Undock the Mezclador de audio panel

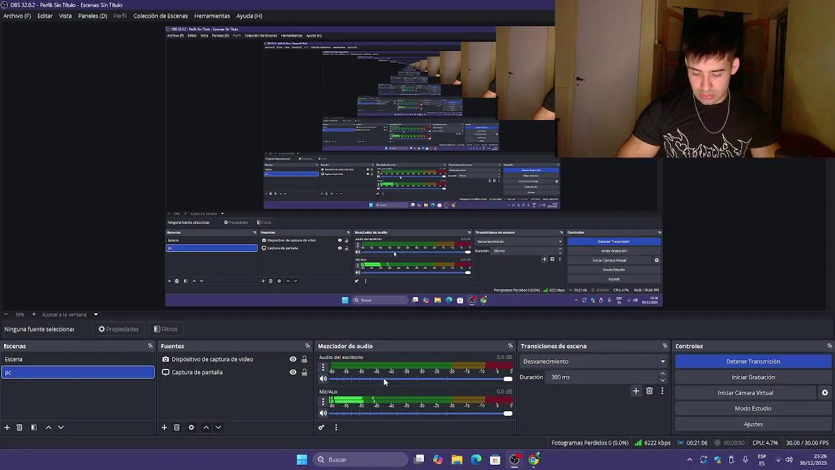(510, 346)
